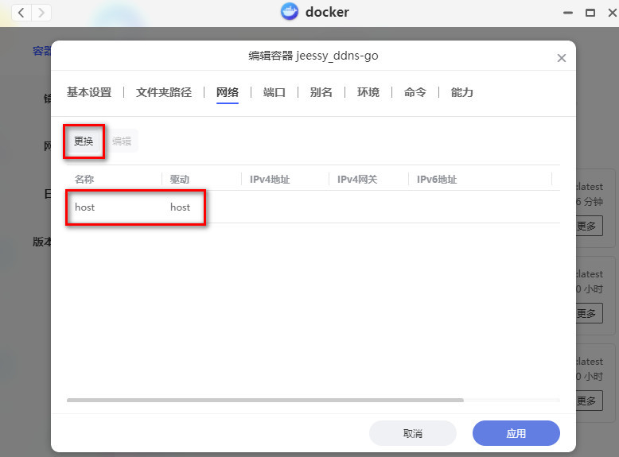The width and height of the screenshot is (619, 457).
Task: Show the 能力 tab
Action: (462, 92)
